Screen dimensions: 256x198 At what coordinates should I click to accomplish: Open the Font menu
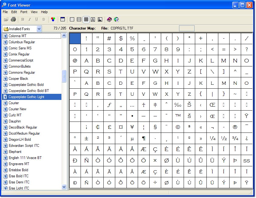point(24,12)
